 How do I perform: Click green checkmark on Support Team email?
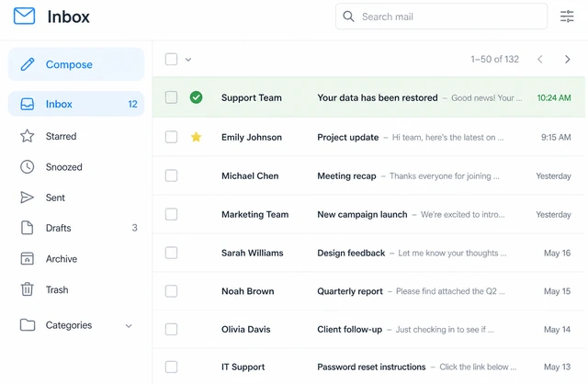[196, 97]
